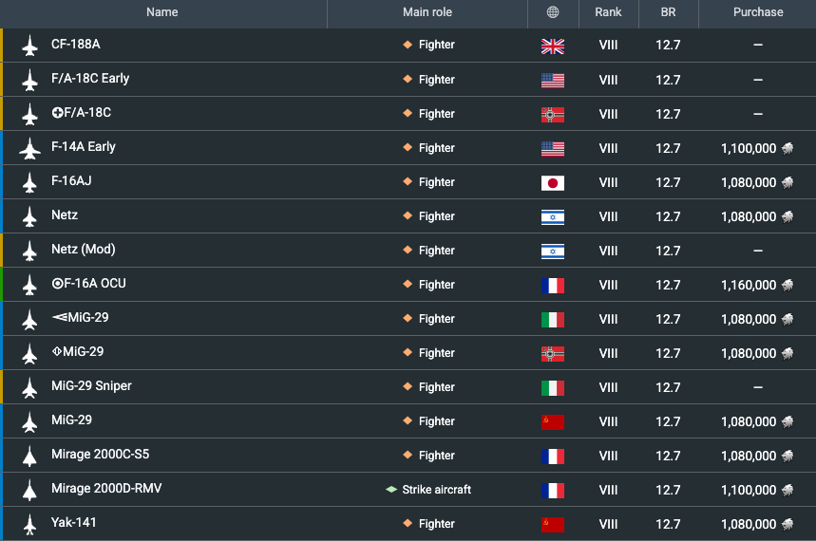
Task: Sort by the Main role header
Action: [x=427, y=12]
